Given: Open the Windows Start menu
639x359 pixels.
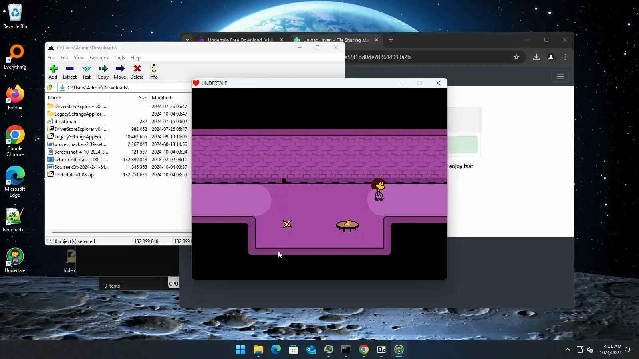Looking at the screenshot, I should point(241,350).
